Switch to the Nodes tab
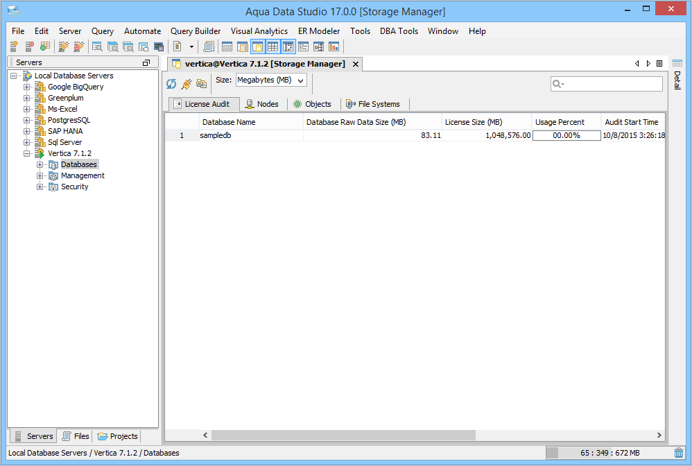The height and width of the screenshot is (466, 692). (x=263, y=104)
